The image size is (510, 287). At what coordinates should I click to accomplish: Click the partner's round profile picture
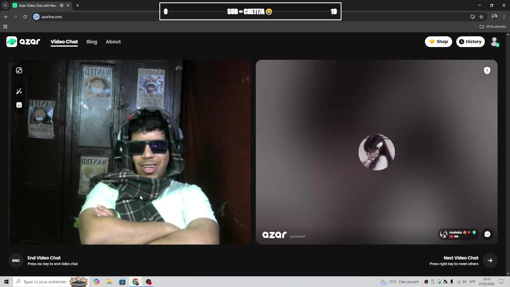coord(377,152)
